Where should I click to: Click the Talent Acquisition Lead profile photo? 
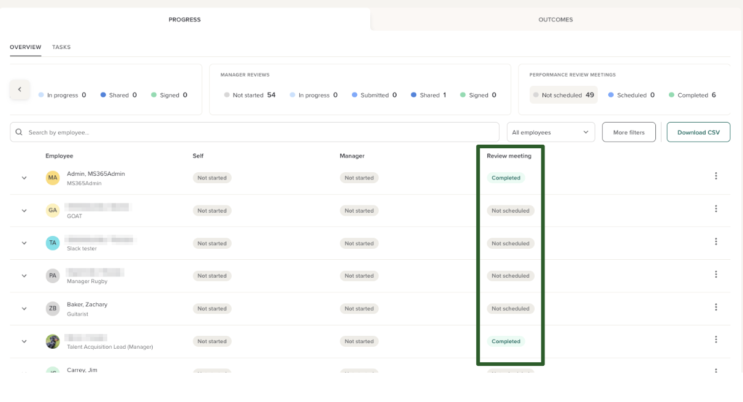point(53,341)
